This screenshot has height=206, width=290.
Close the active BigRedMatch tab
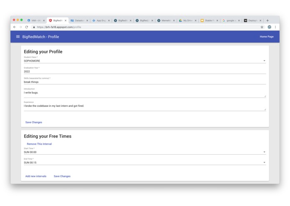66,20
